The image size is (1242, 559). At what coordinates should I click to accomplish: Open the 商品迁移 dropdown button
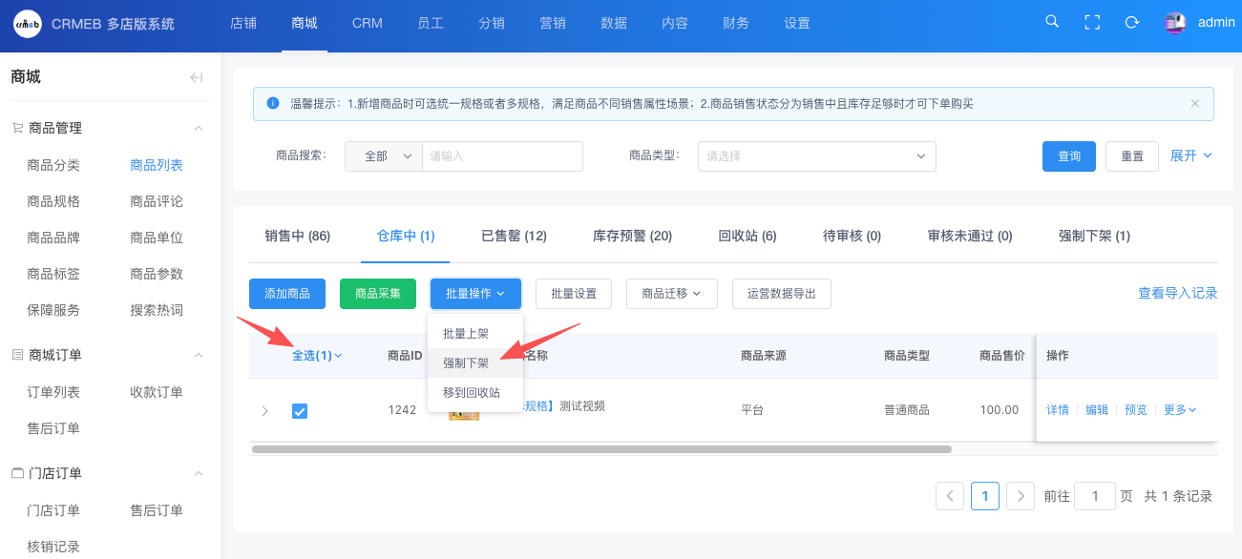[671, 294]
